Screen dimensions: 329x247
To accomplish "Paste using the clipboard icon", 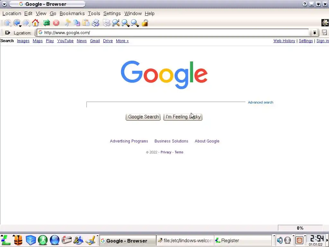I will tap(85, 23).
